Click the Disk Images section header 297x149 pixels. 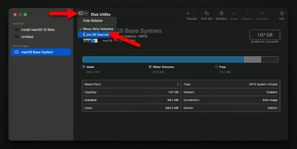coord(21,46)
